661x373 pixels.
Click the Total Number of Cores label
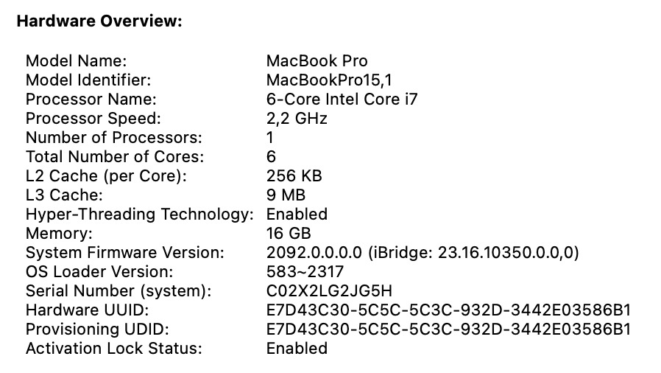(x=115, y=156)
